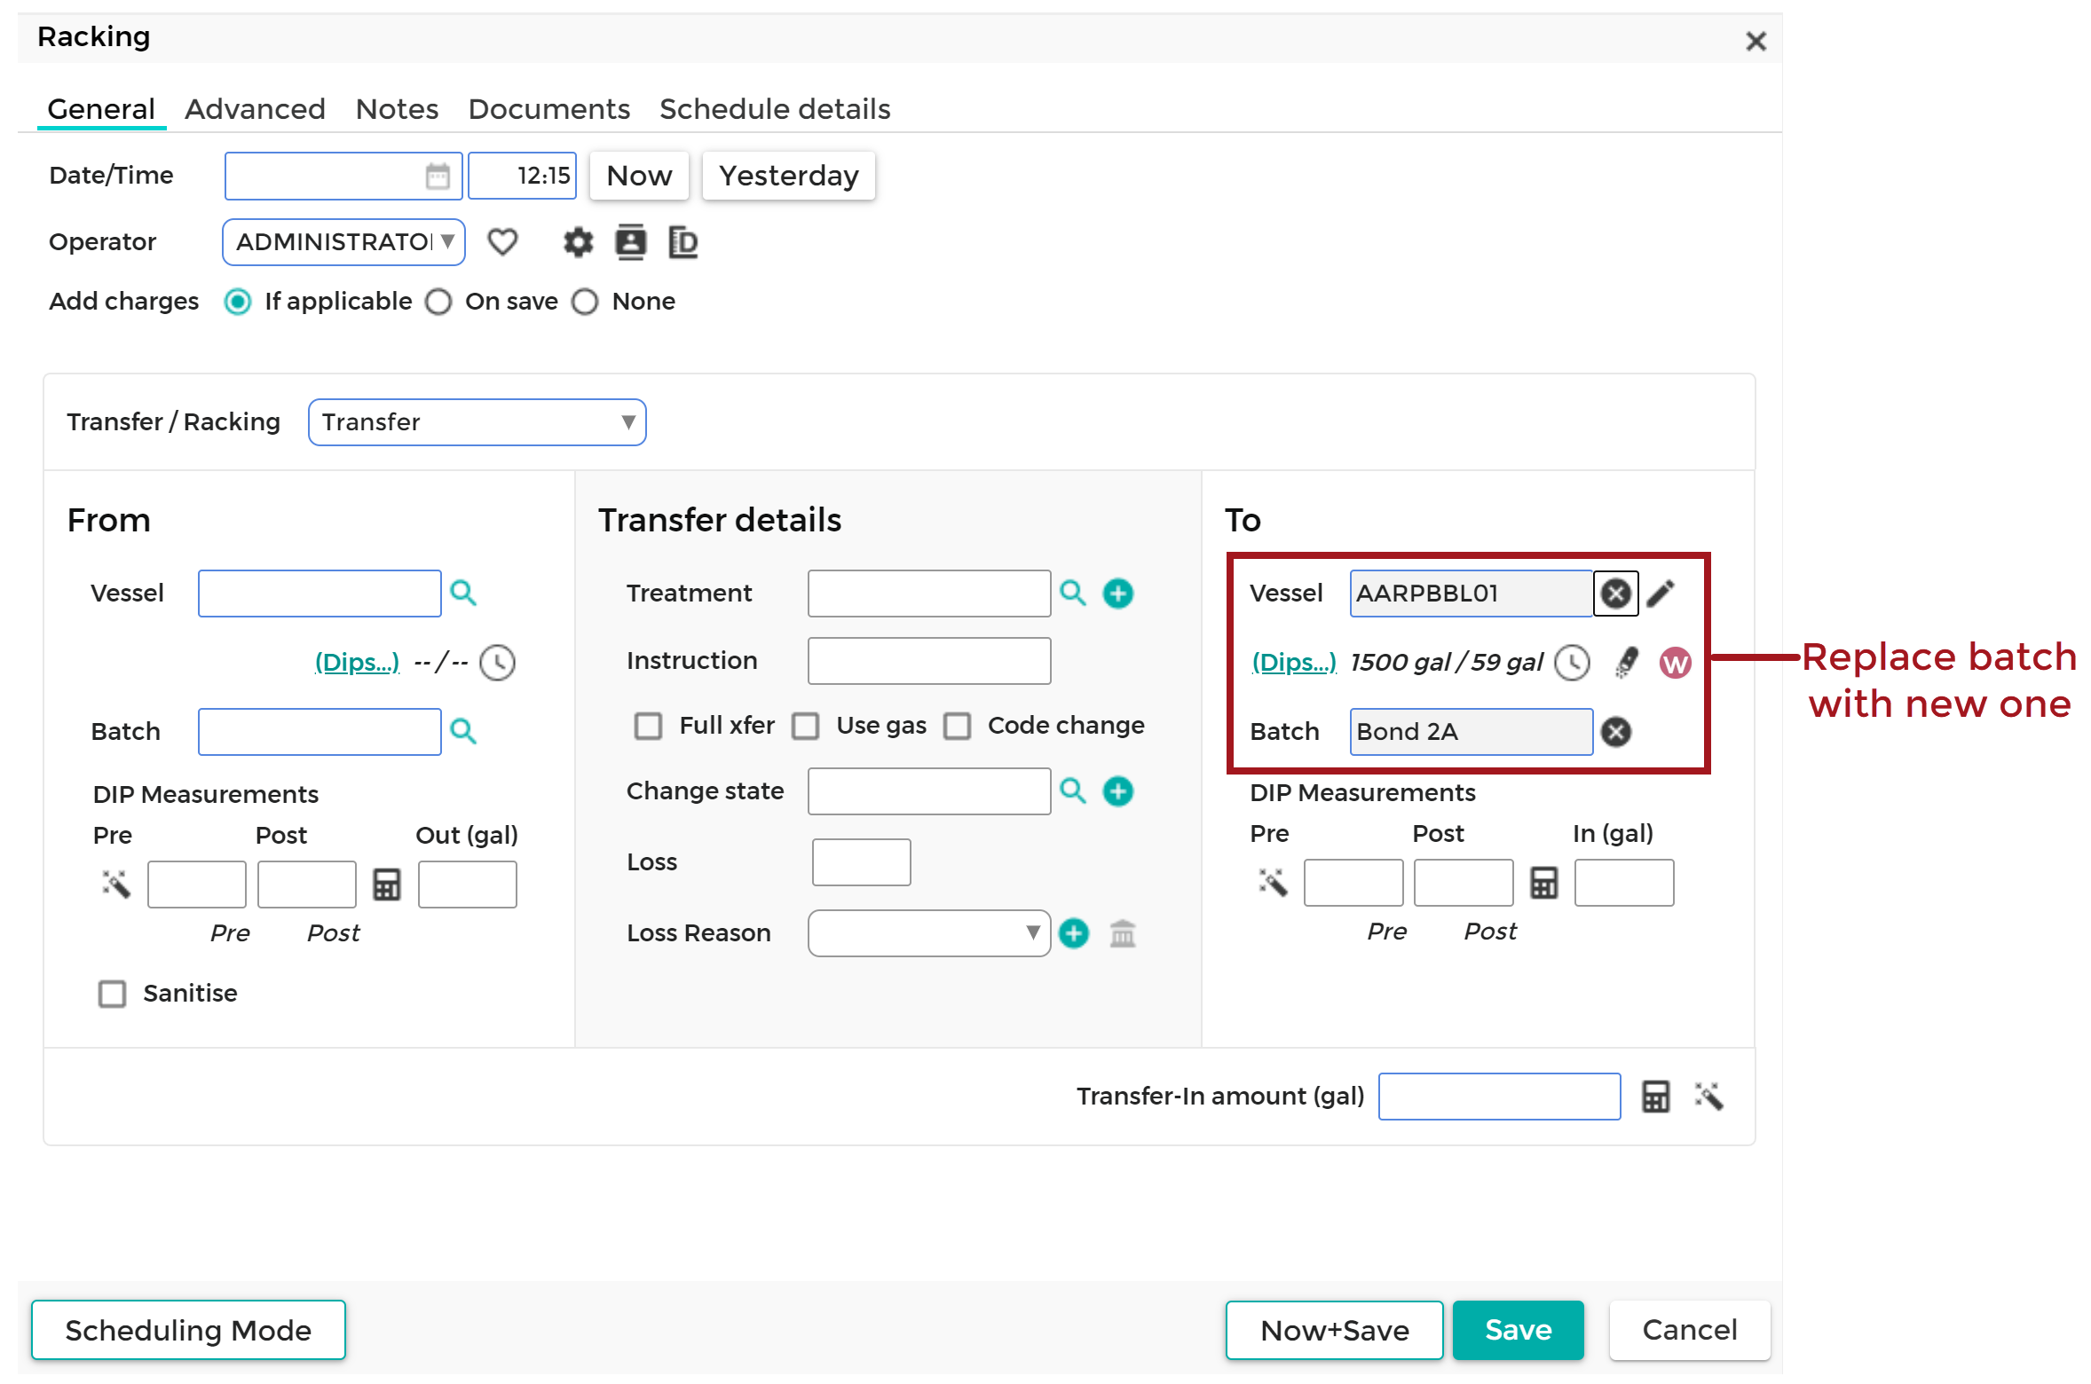Click the From (Dips...) link
2091x1384 pixels.
357,662
